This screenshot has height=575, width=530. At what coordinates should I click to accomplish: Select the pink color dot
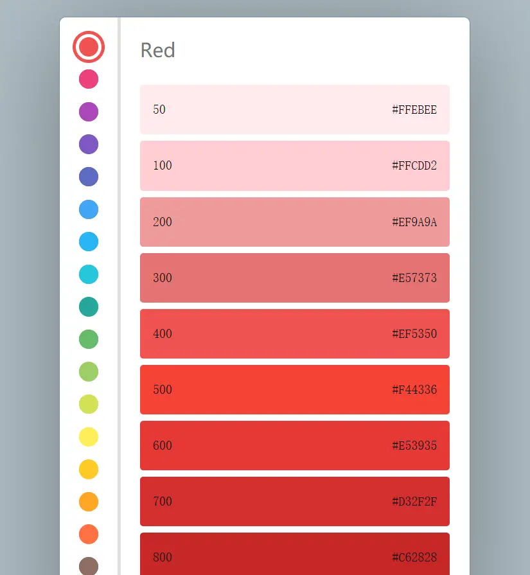point(89,79)
